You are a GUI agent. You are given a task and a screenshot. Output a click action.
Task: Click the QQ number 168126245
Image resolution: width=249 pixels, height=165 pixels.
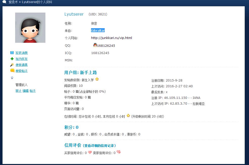(106, 46)
